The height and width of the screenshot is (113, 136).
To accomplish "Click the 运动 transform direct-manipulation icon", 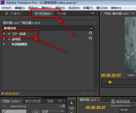I will (x=15, y=34).
